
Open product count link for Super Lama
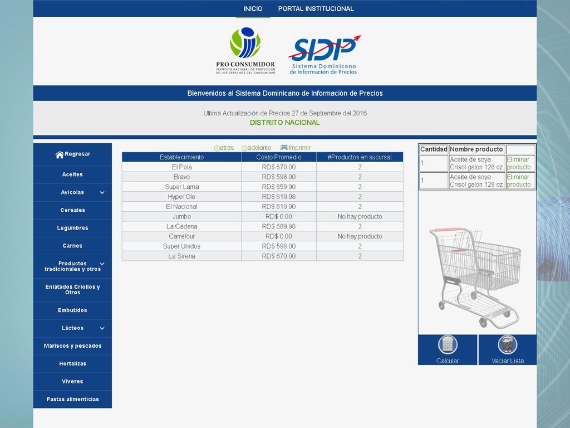click(x=360, y=187)
